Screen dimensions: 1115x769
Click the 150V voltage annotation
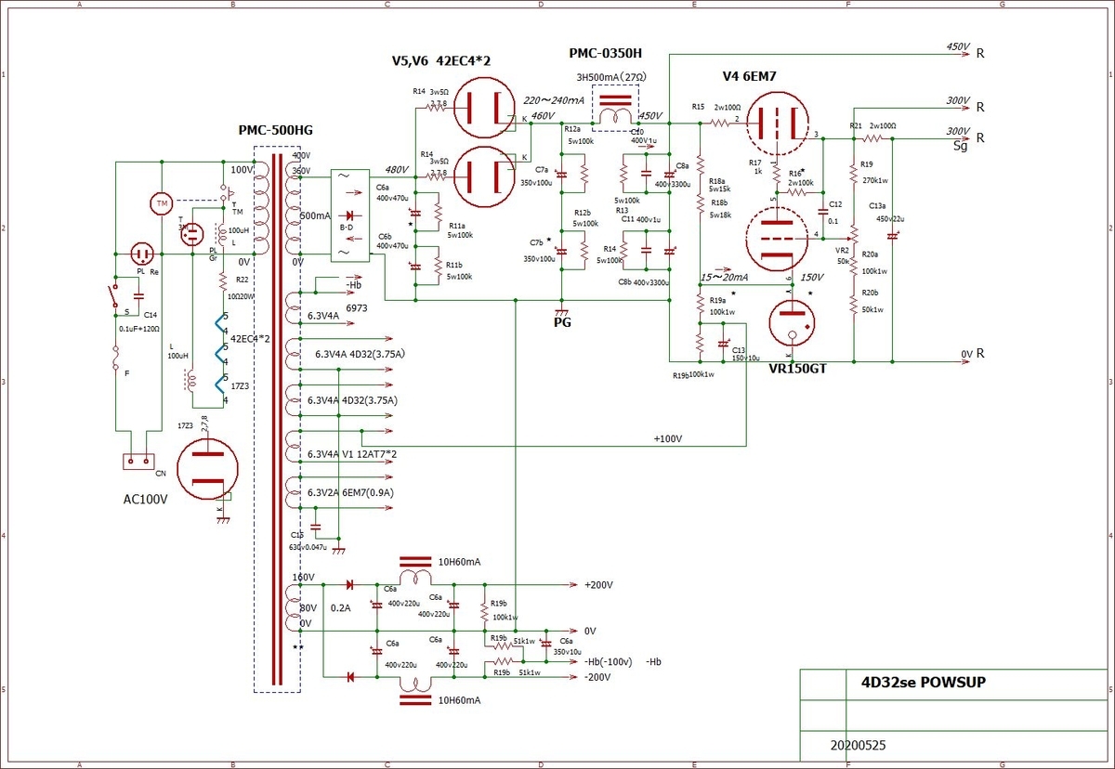tap(811, 277)
